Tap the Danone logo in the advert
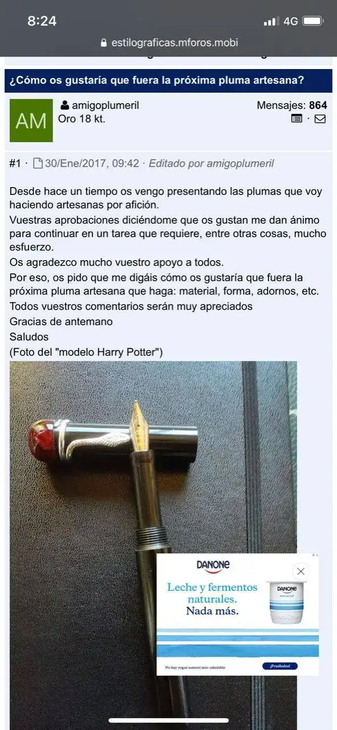This screenshot has height=730, width=337. pos(213,566)
